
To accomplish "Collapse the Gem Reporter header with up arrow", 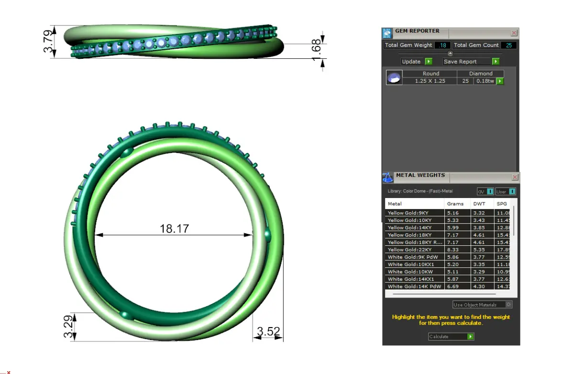I will pos(450,53).
